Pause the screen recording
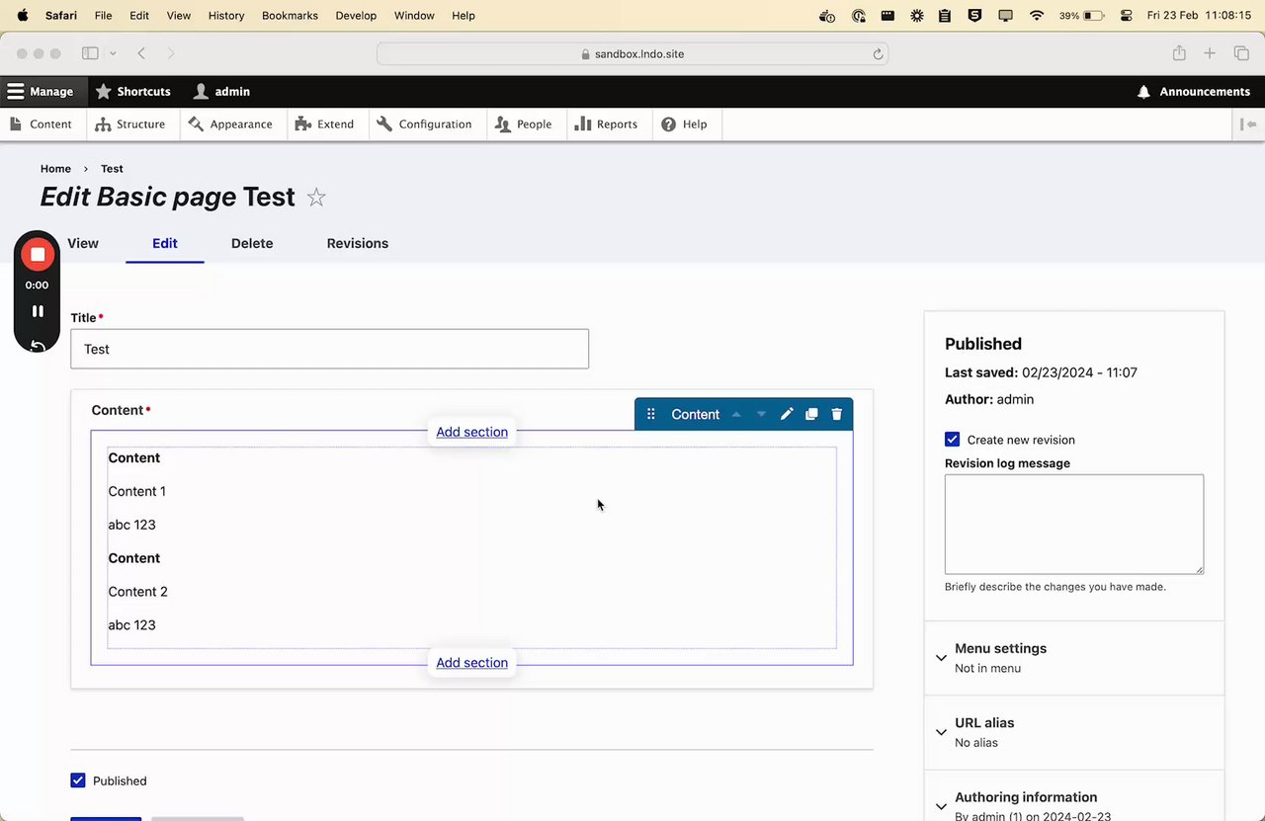The width and height of the screenshot is (1265, 821). click(38, 311)
